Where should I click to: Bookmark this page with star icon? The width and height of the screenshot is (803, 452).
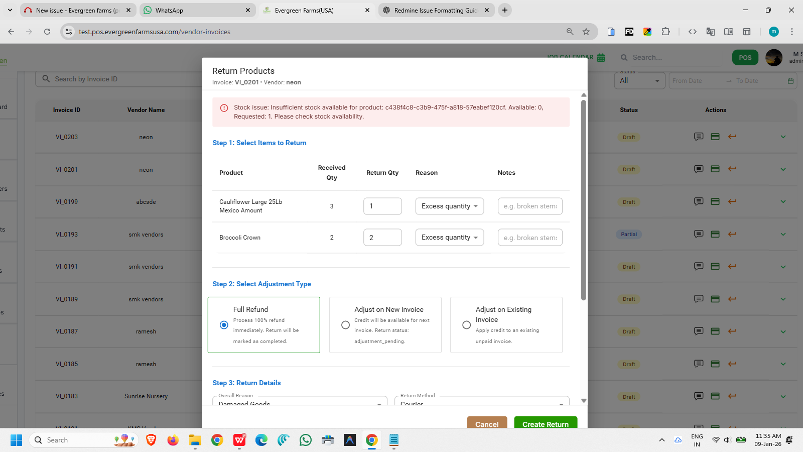point(586,32)
